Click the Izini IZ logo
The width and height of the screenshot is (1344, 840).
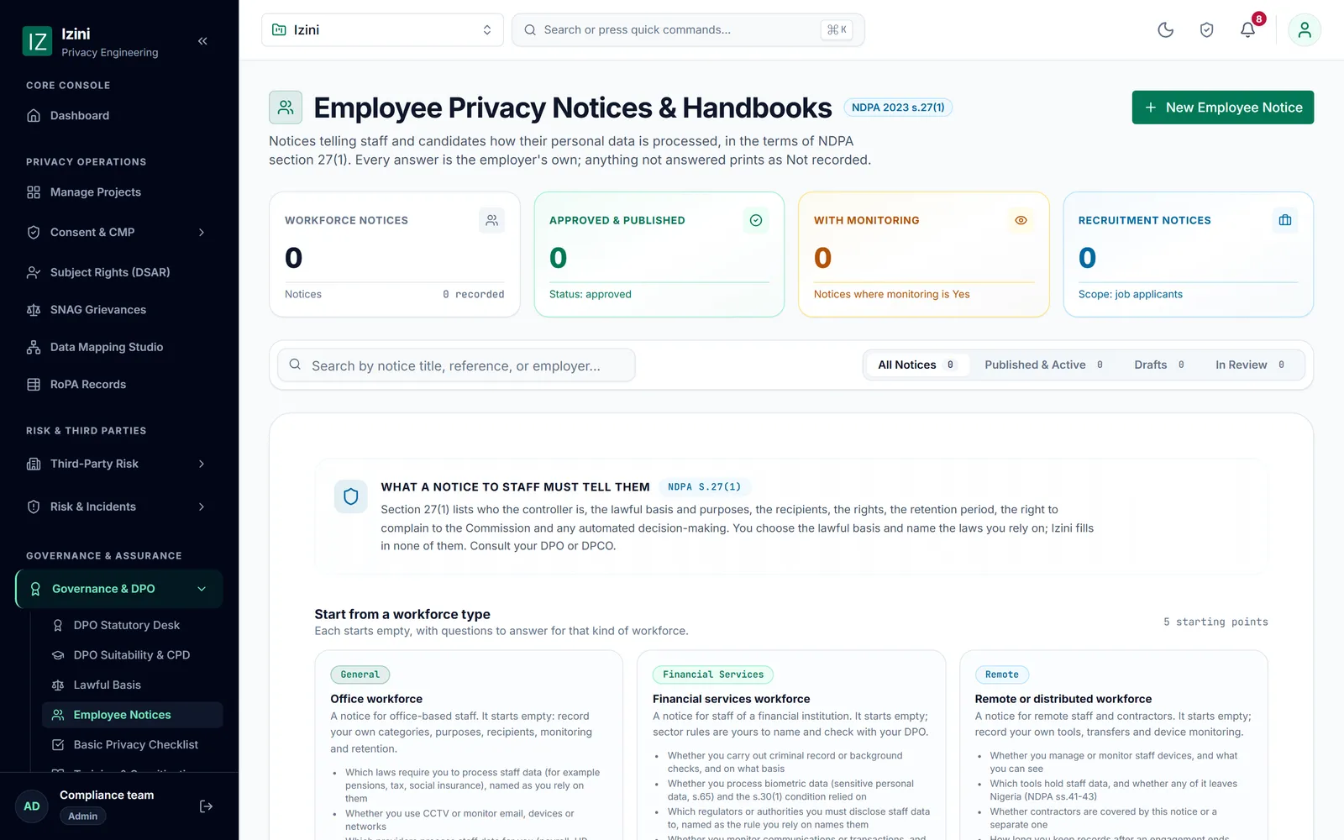click(37, 41)
